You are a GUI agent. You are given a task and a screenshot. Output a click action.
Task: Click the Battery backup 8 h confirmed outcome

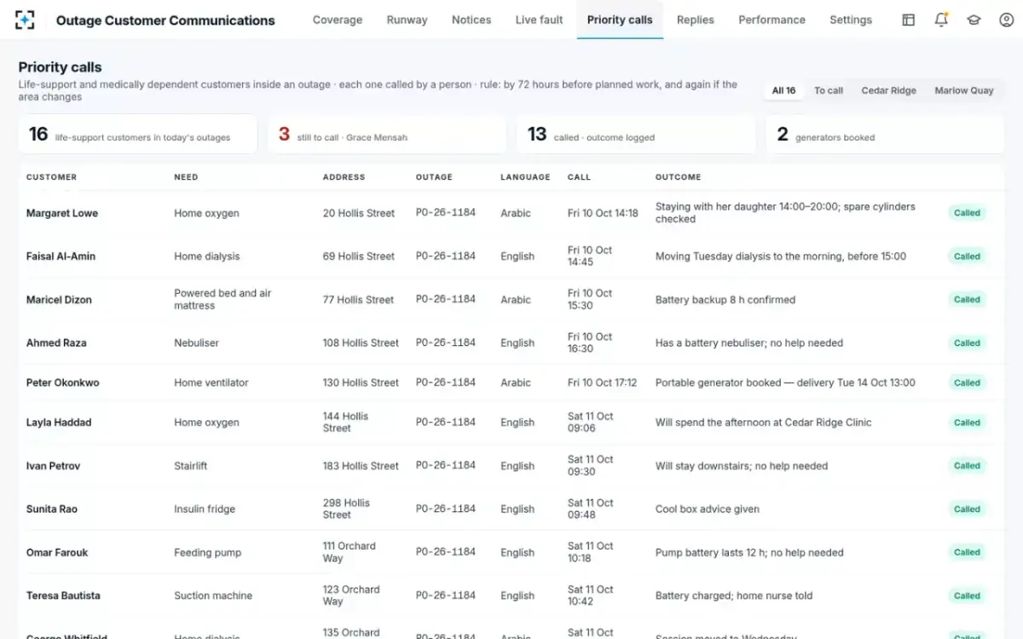point(725,300)
